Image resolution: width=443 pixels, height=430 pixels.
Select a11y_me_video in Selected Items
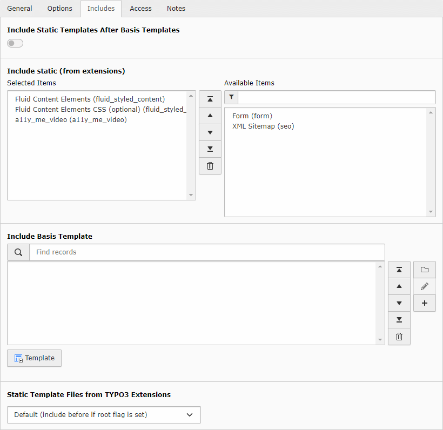point(71,120)
